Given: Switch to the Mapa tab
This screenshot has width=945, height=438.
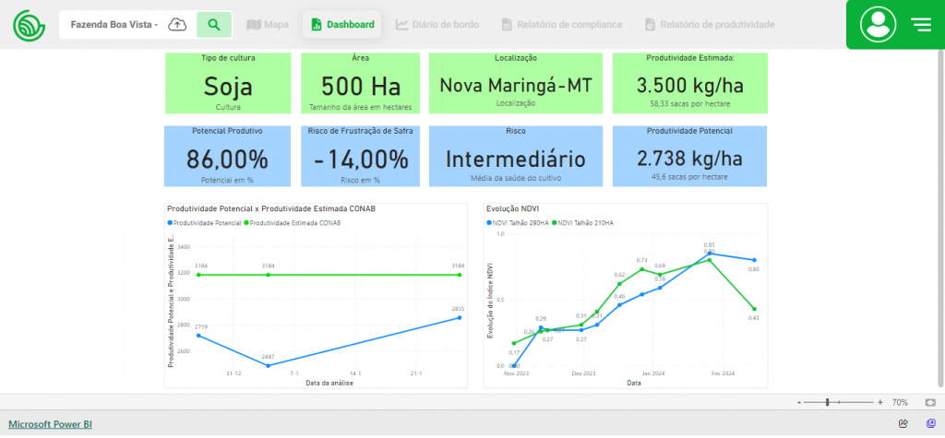Looking at the screenshot, I should point(268,25).
